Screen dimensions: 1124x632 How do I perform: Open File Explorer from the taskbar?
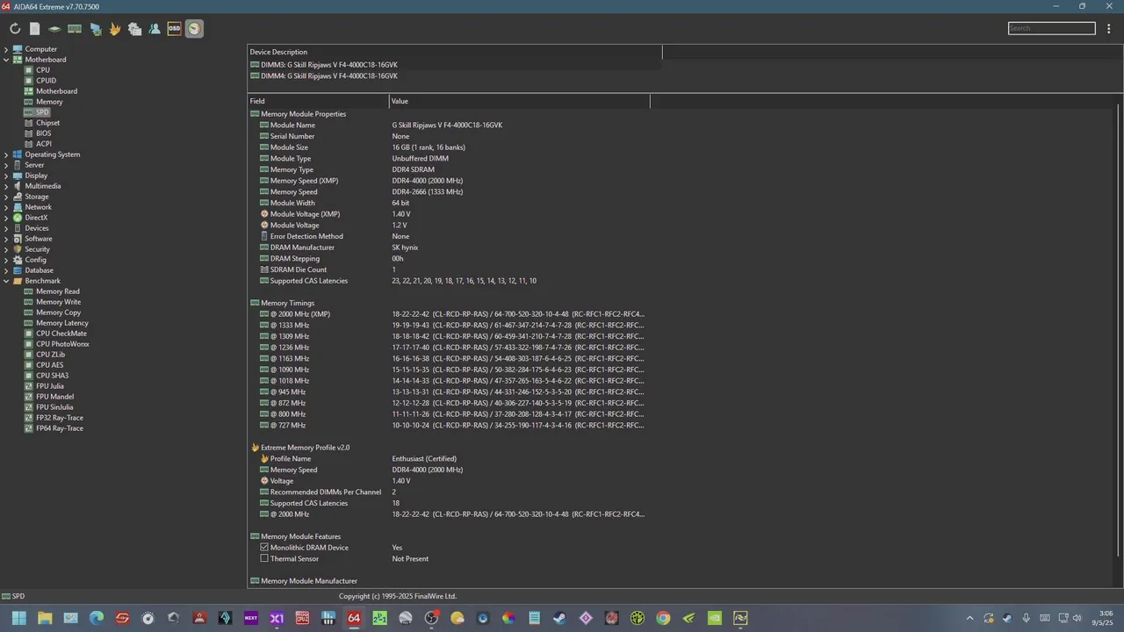point(45,618)
